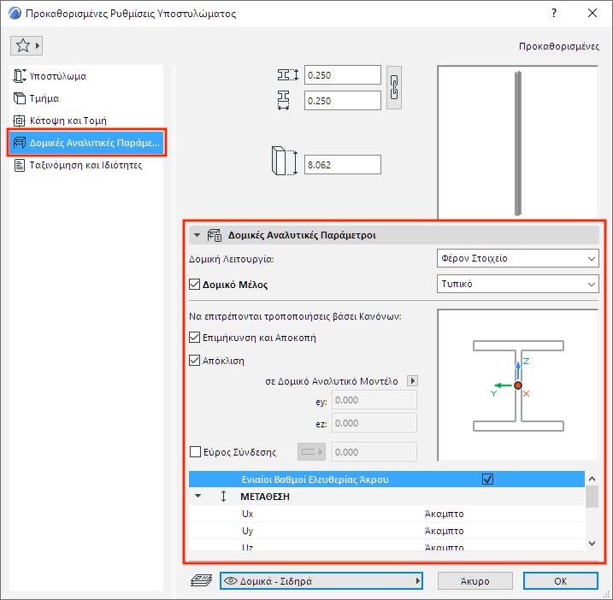
Task: Toggle Ενιαίοι Βαθμοί Ελευθερίας Άκρου checkbox
Action: (x=487, y=479)
